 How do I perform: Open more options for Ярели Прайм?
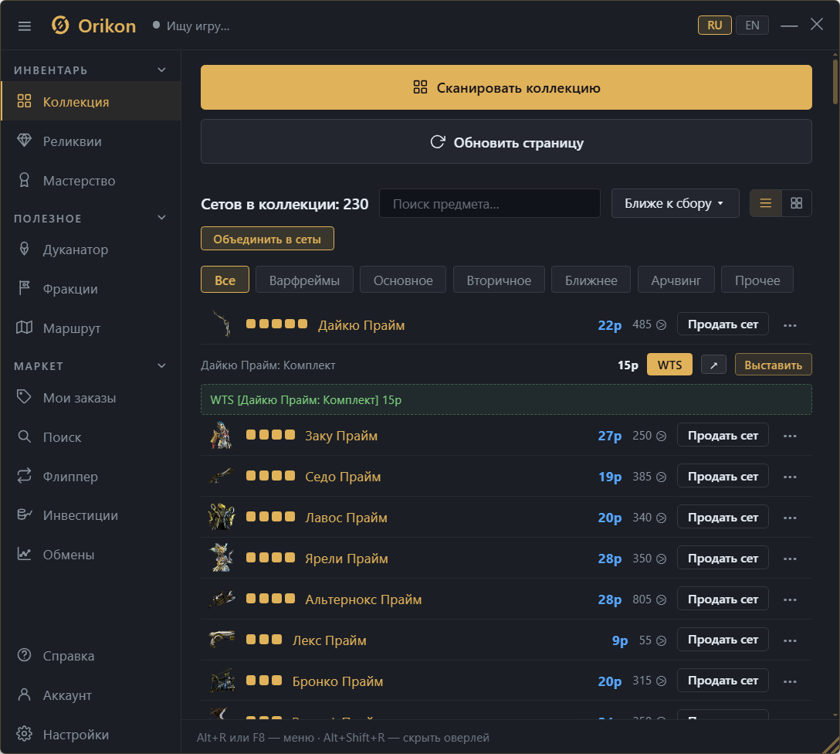click(790, 559)
